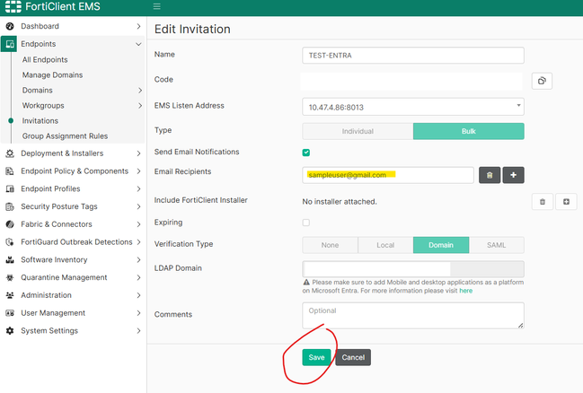The image size is (583, 393).
Task: Click the FortiGuard Outbreak Detections icon
Action: click(x=10, y=242)
